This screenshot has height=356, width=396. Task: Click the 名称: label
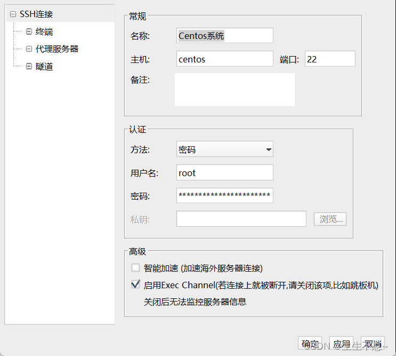[x=140, y=36]
